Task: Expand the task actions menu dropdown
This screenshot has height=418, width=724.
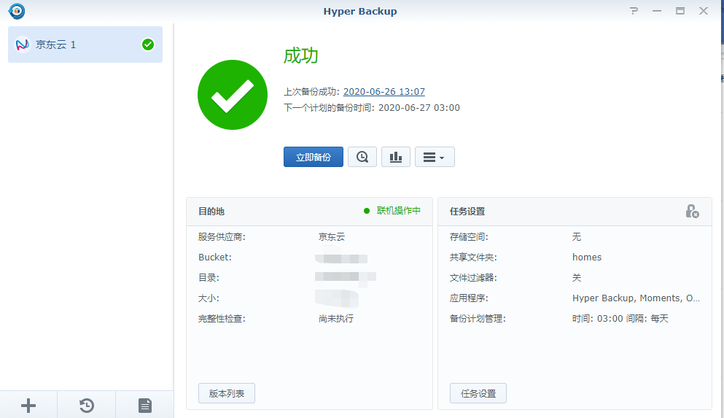Action: coord(435,157)
